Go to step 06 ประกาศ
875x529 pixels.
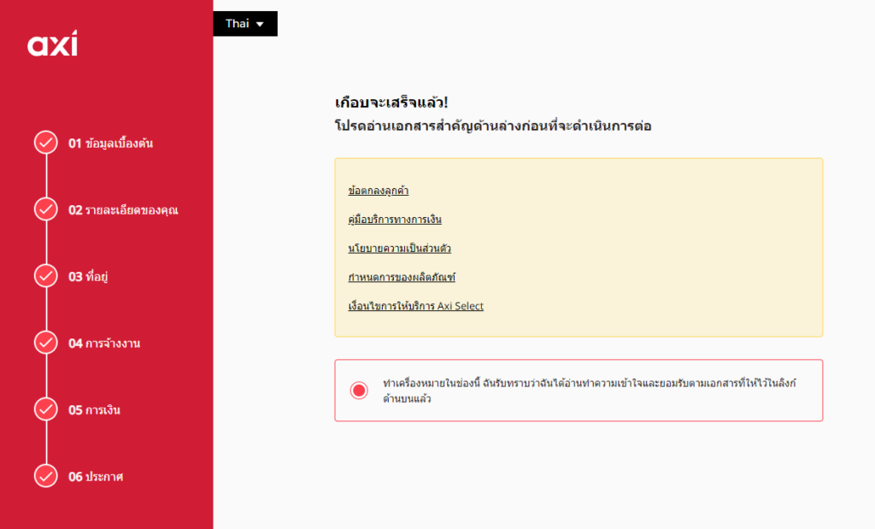pos(96,477)
